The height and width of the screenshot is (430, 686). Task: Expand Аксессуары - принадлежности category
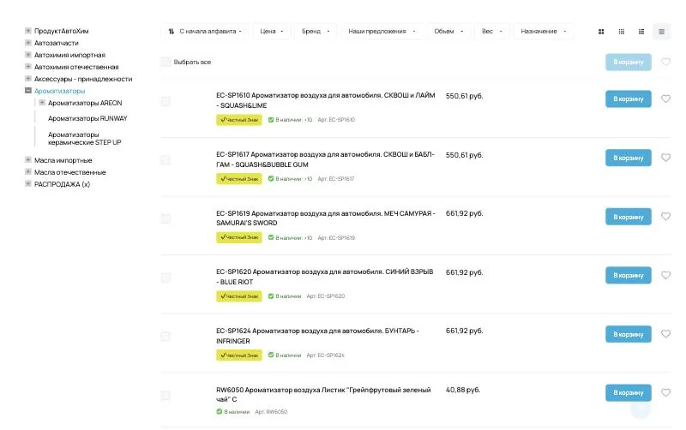pyautogui.click(x=28, y=79)
